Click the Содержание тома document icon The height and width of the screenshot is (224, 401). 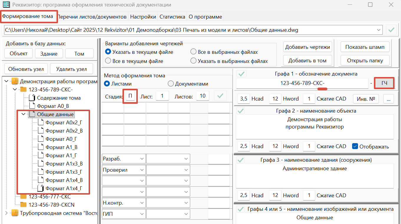pos(32,98)
